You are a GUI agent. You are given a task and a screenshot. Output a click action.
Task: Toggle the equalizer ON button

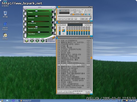tap(60, 25)
